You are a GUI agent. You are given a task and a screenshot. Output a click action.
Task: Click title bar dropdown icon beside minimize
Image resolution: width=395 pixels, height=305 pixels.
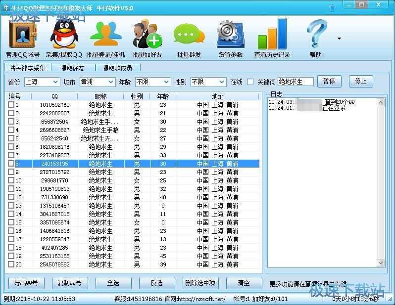pyautogui.click(x=332, y=7)
